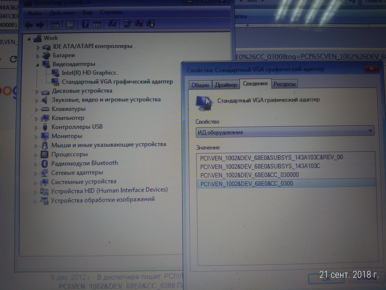
Task: Click the Bluetooth radio modules icon
Action: [x=44, y=163]
